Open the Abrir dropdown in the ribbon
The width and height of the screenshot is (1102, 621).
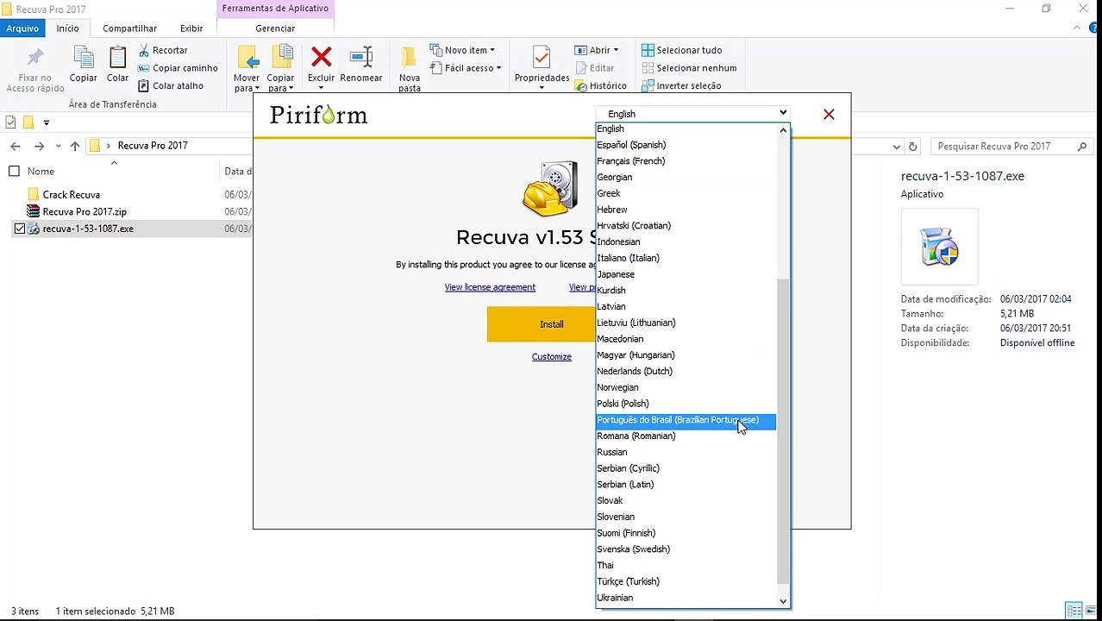(x=596, y=50)
